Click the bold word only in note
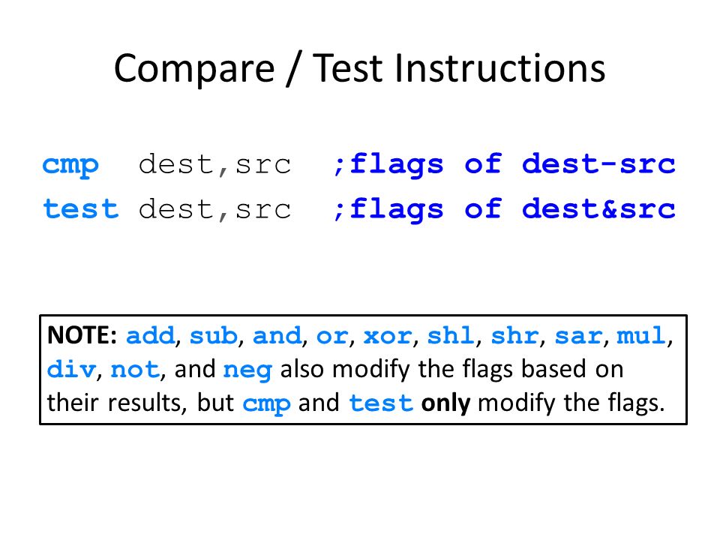This screenshot has height=540, width=720. pos(445,403)
